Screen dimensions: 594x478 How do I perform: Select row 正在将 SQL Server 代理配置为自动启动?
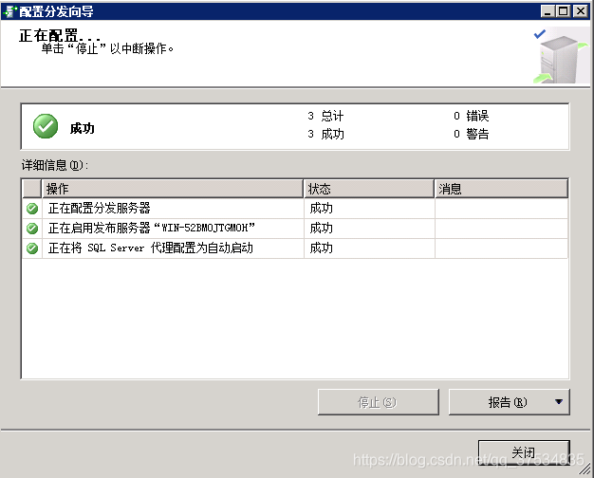coord(295,248)
